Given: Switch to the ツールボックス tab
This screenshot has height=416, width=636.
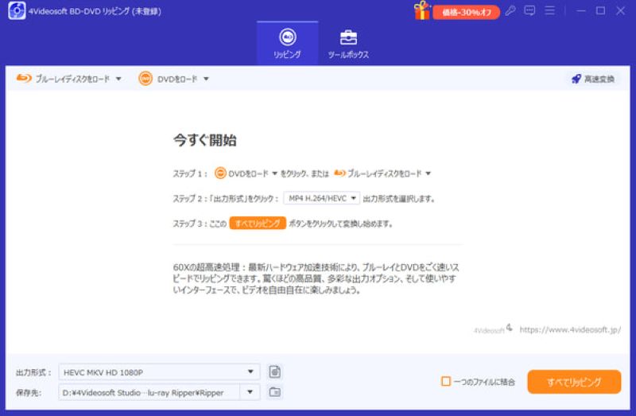Looking at the screenshot, I should pyautogui.click(x=348, y=44).
